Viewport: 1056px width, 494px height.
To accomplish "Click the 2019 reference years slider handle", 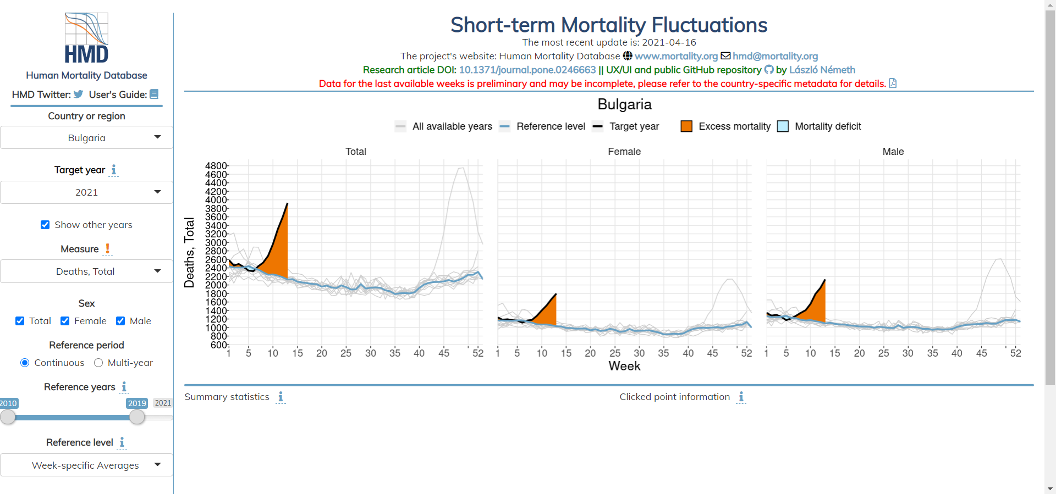I will click(x=137, y=417).
